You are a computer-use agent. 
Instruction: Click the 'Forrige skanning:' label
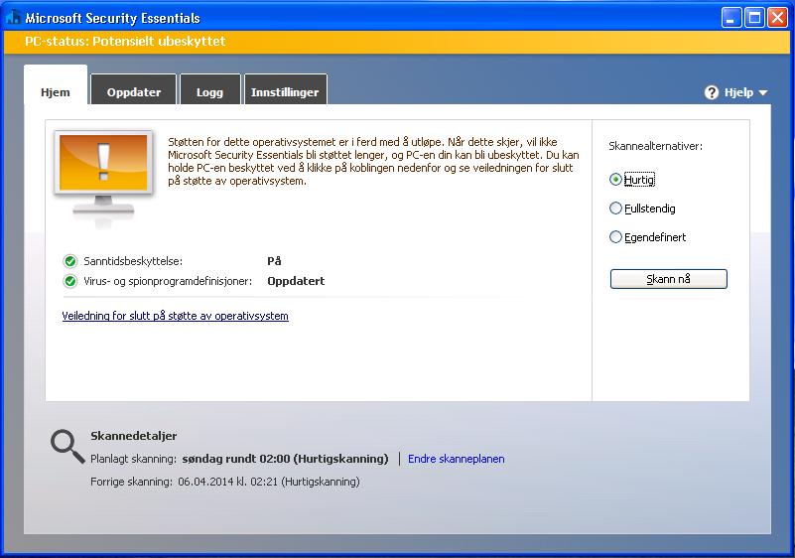point(131,482)
